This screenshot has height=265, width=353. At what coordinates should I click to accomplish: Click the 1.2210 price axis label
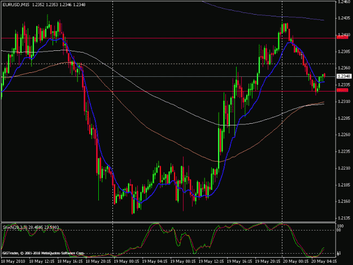coord(344,168)
